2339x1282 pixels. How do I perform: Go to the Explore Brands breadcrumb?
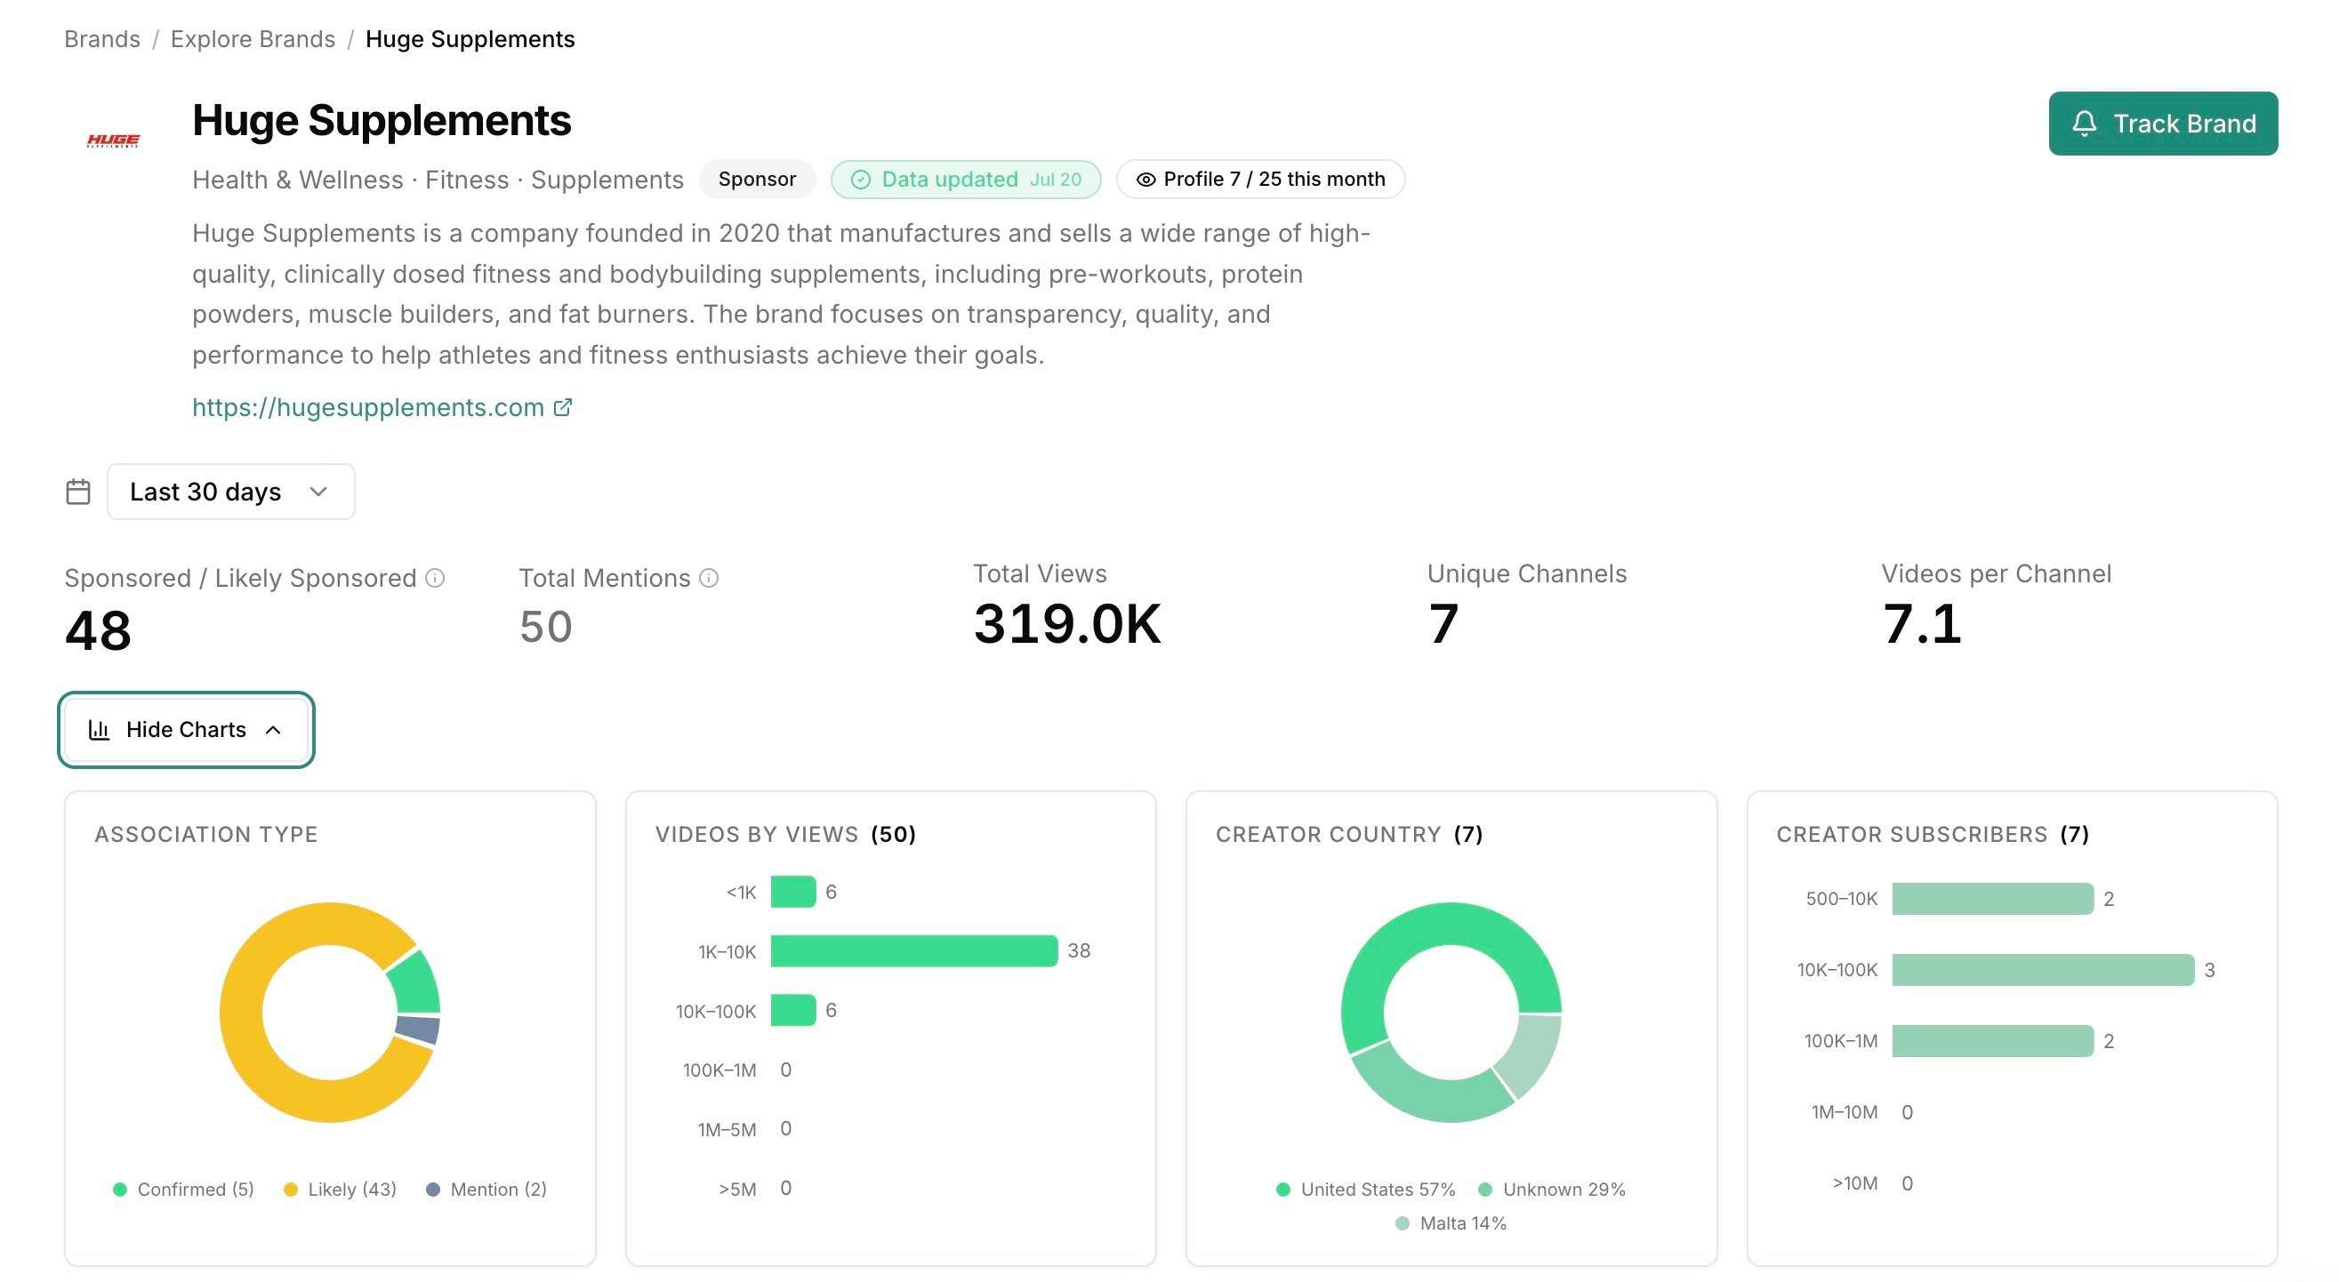pos(253,39)
